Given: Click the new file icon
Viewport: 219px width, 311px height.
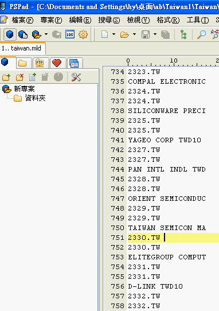Looking at the screenshot, I should point(105,34).
